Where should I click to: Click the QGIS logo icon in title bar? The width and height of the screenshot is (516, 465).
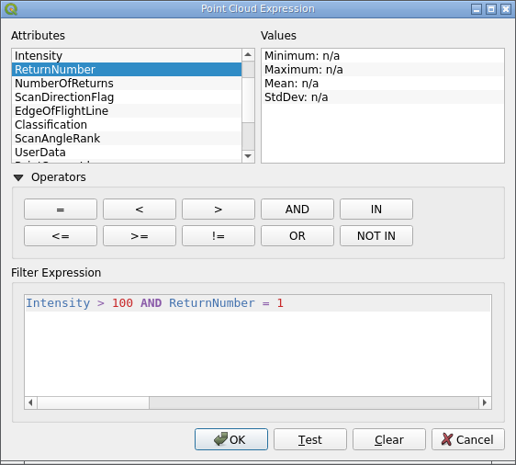pos(11,9)
